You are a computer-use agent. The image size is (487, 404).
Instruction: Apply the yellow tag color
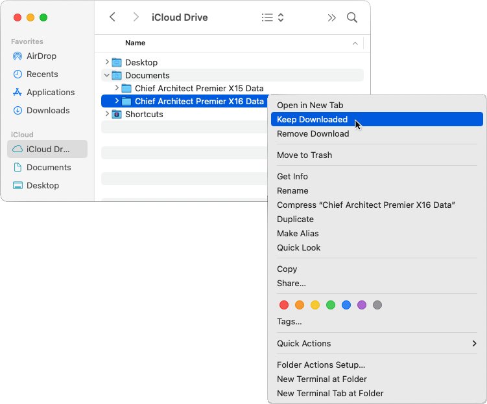coord(315,305)
